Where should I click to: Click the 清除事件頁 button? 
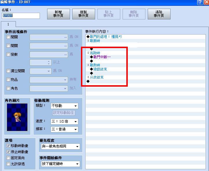[x=159, y=14]
